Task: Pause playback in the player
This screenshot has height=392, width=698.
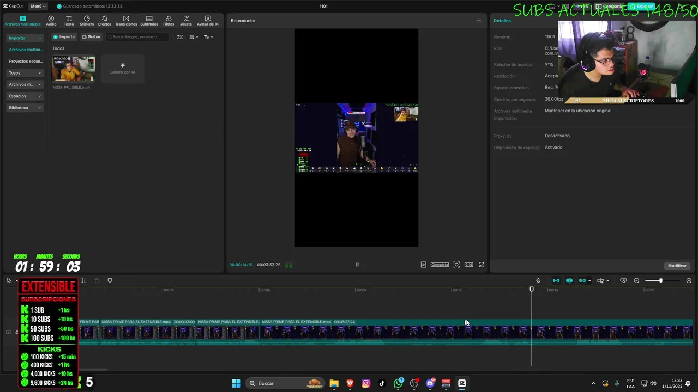Action: click(x=357, y=265)
